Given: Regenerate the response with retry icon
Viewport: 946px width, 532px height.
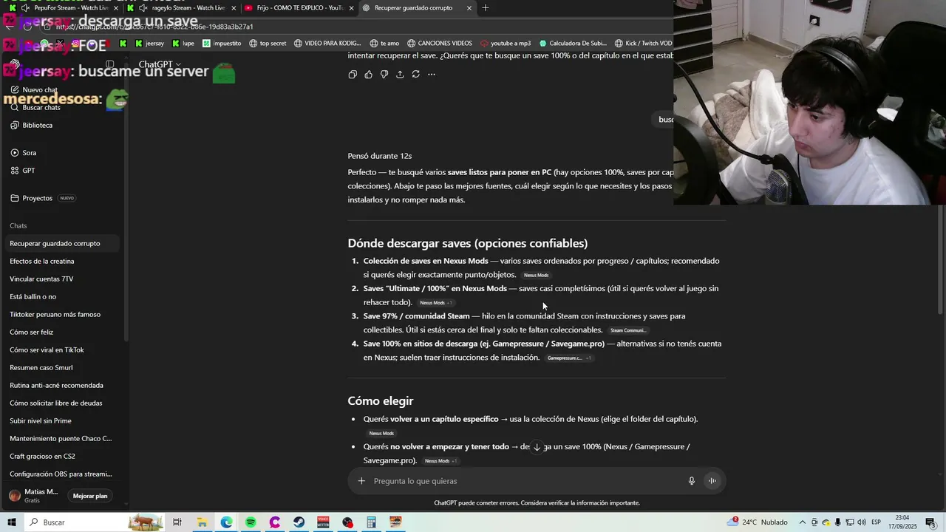Looking at the screenshot, I should (x=416, y=74).
